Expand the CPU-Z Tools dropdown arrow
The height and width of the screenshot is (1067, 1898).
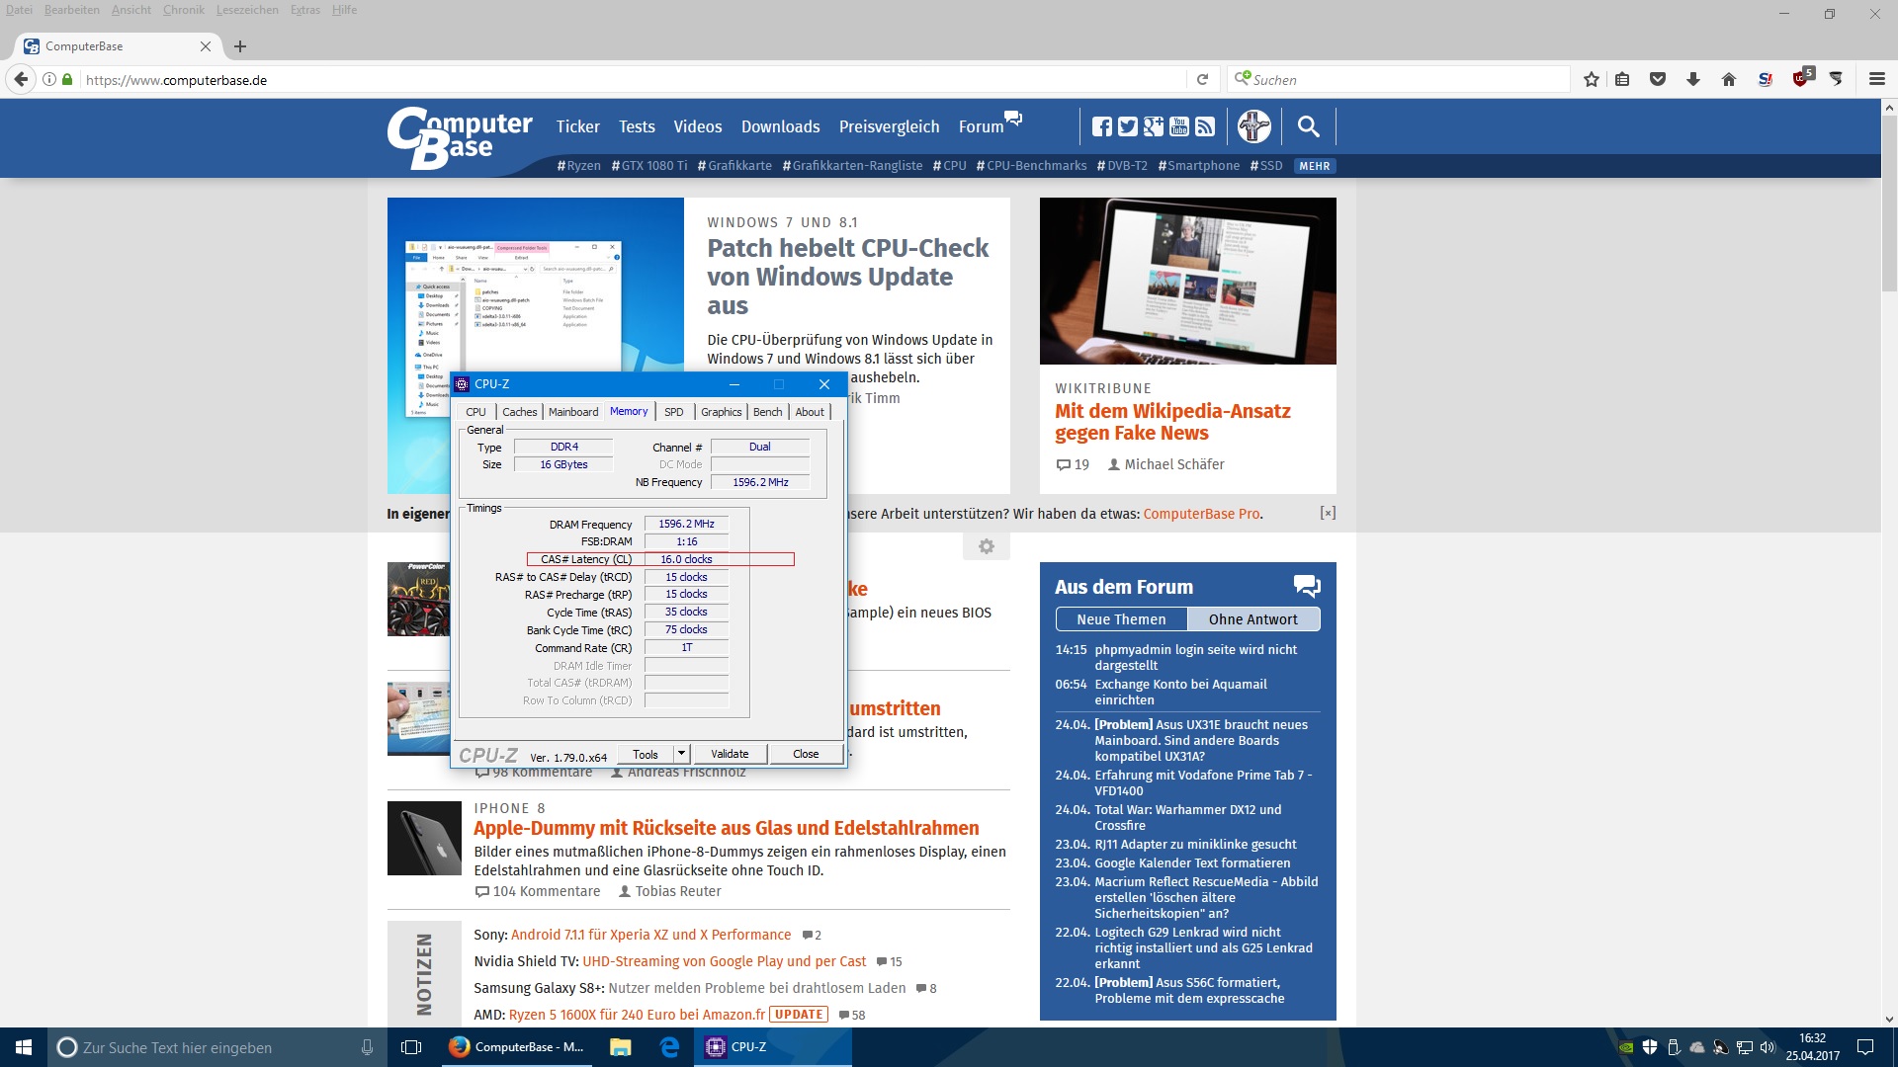point(681,754)
